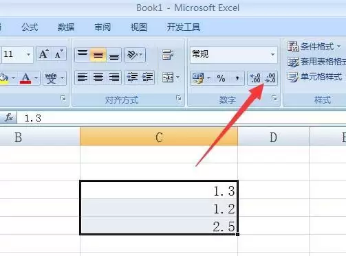Toggle wrap text for cells
Viewport: 346px width, 256px height.
point(168,55)
